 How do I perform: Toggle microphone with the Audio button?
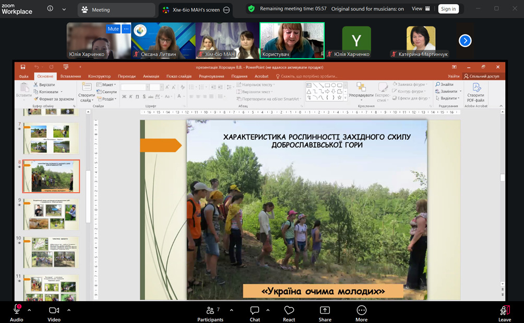point(17,310)
